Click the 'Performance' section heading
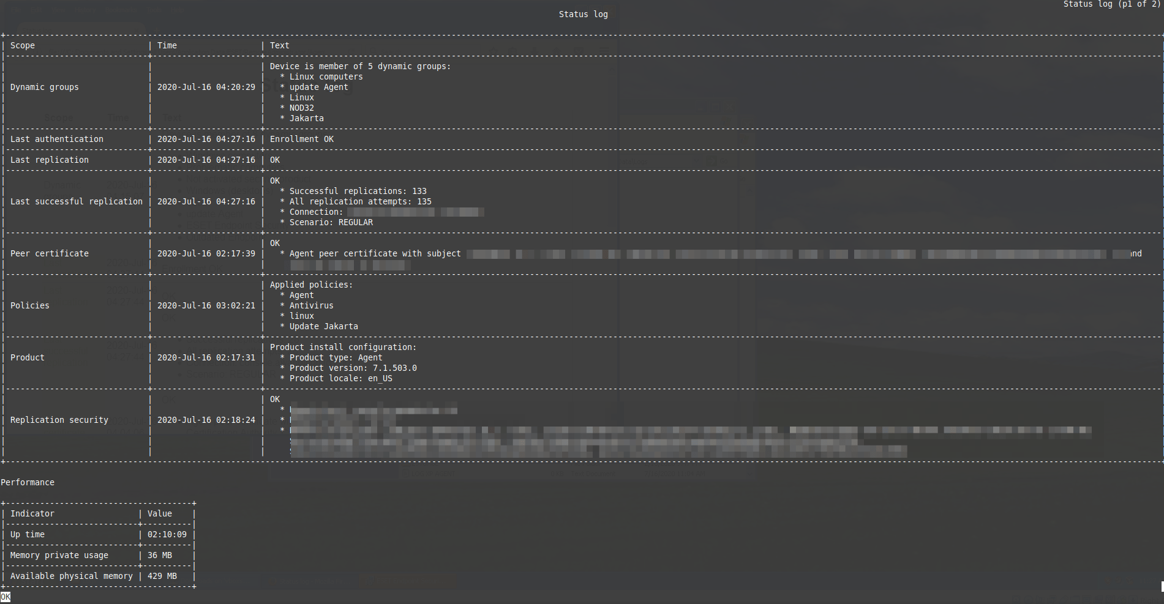 (28, 482)
